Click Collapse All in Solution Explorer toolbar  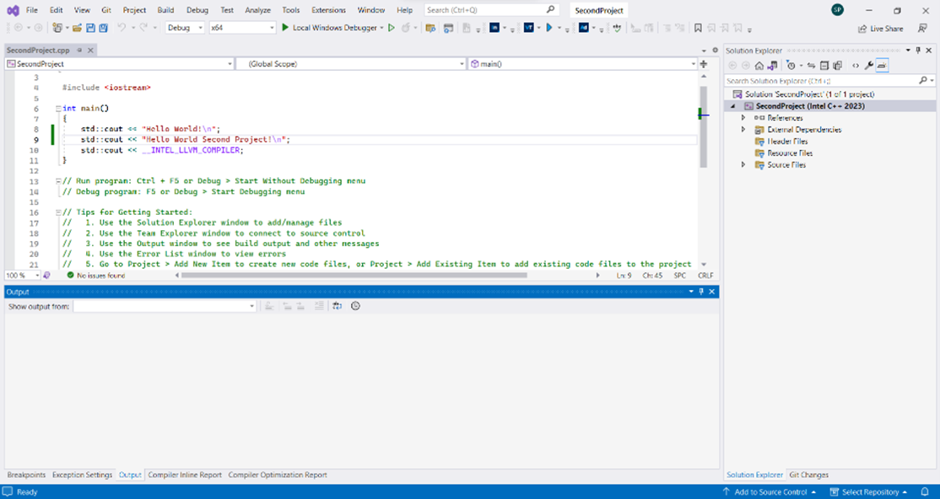pyautogui.click(x=824, y=65)
